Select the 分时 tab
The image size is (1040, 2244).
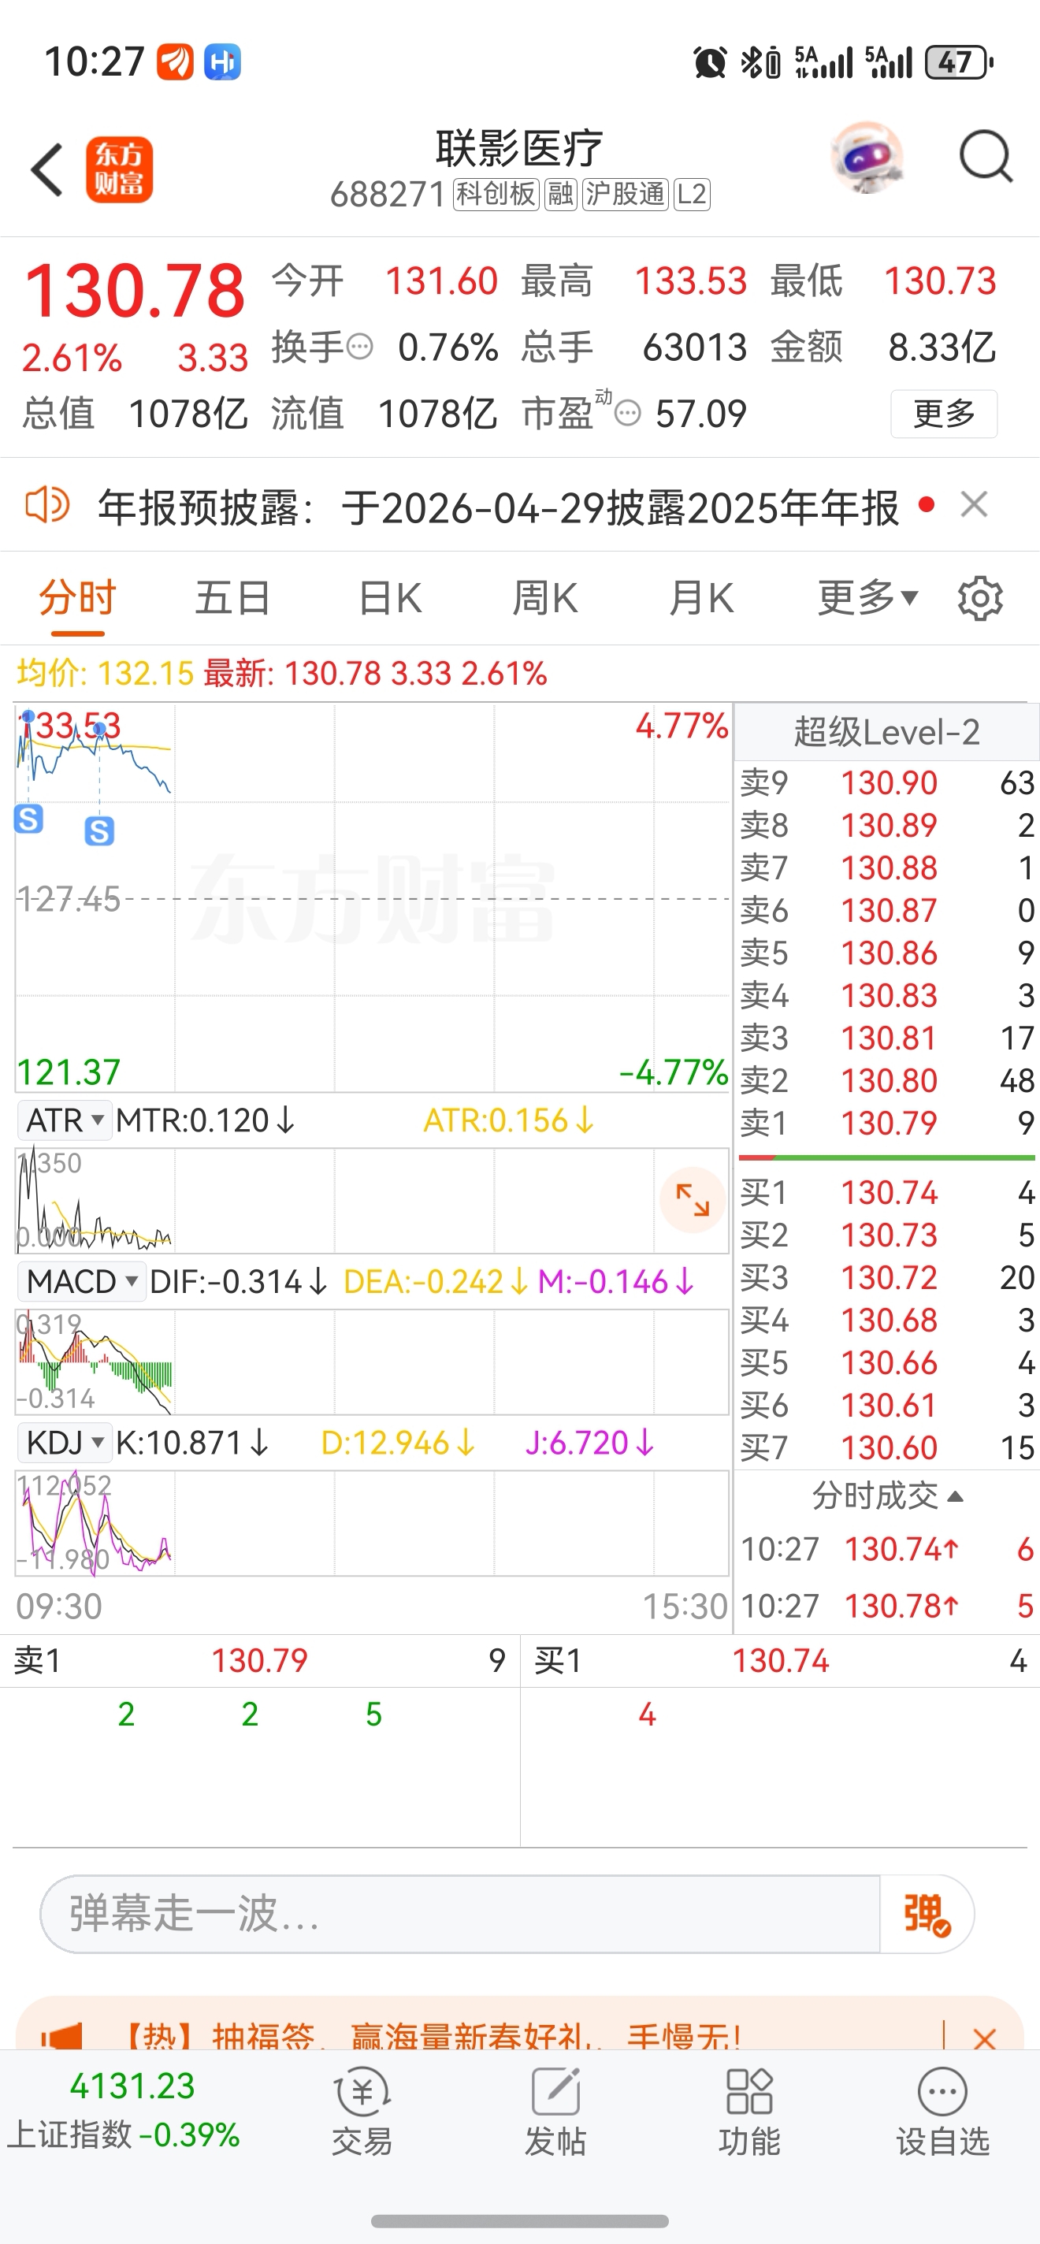point(77,597)
